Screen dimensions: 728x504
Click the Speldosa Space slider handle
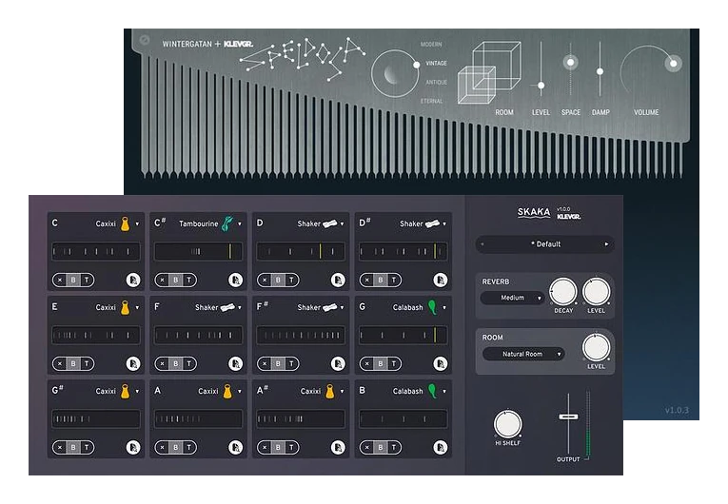click(571, 62)
